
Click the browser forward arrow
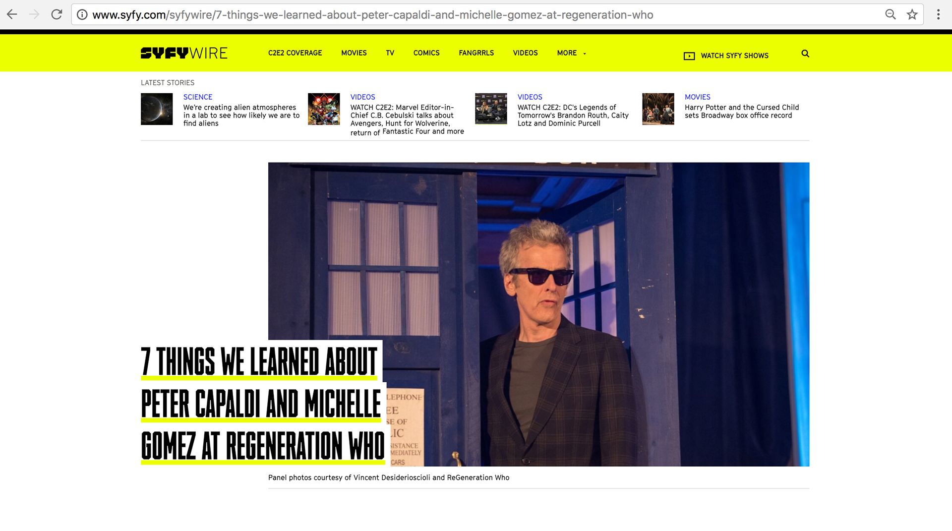34,14
